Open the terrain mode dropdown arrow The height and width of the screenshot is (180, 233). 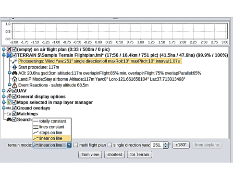(x=69, y=145)
